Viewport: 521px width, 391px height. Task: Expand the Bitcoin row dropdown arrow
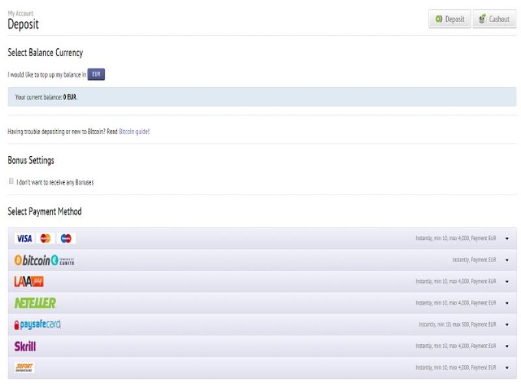click(x=507, y=260)
